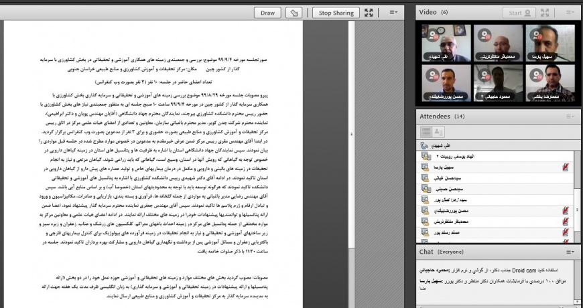
Task: Select attendee name مسلم رستم پور
Action: click(x=447, y=232)
